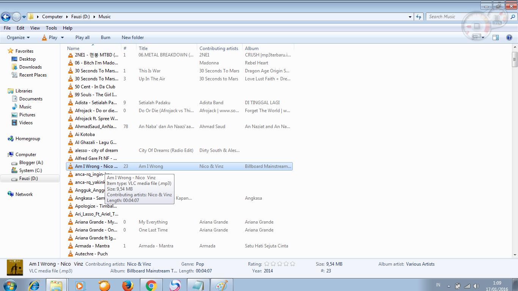Open the change view options dropdown
Screen dimensions: 518x291
[483, 38]
